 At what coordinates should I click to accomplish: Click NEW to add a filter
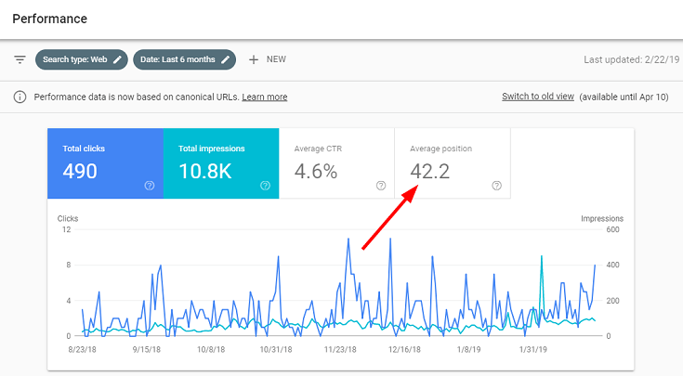tap(276, 59)
